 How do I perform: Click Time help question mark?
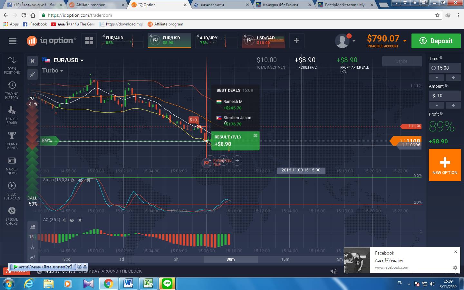441,58
